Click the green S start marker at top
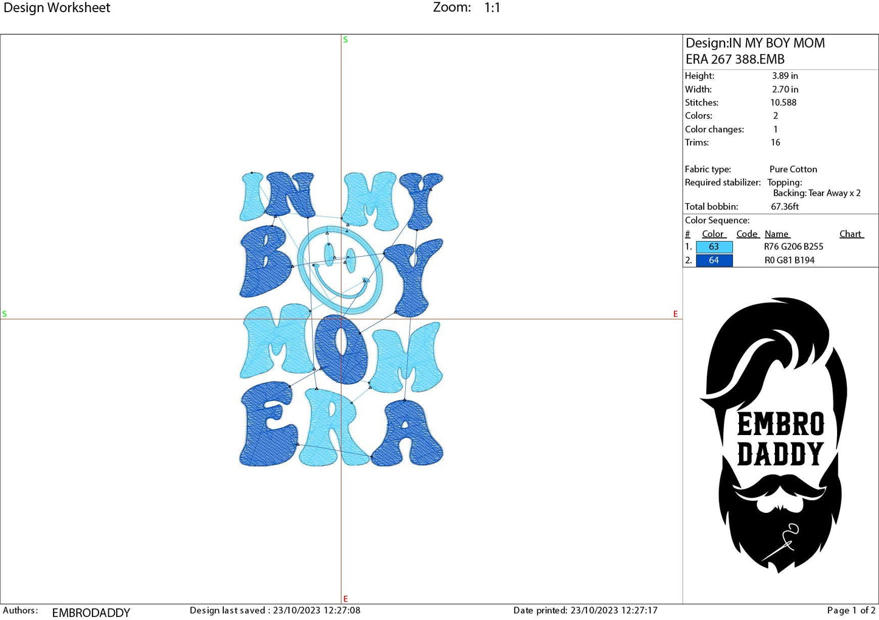 point(345,39)
